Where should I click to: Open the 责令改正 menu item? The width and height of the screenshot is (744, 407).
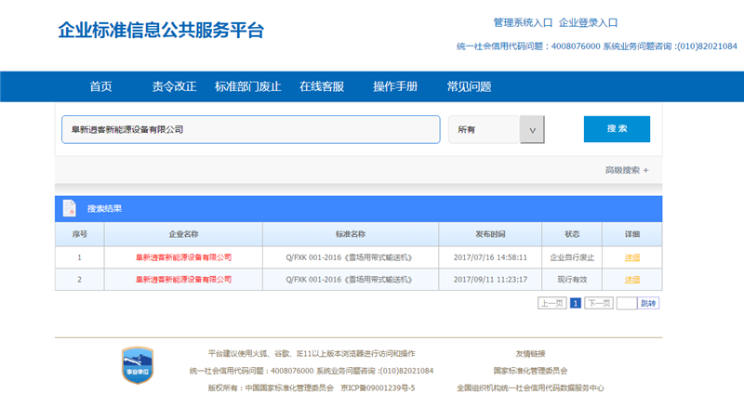point(174,86)
